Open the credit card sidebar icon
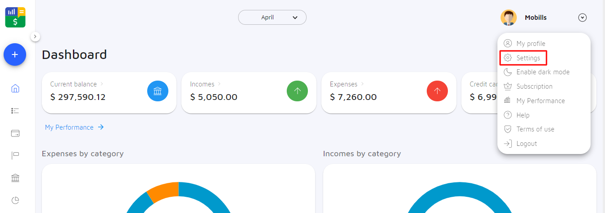This screenshot has height=213, width=605. (15, 133)
